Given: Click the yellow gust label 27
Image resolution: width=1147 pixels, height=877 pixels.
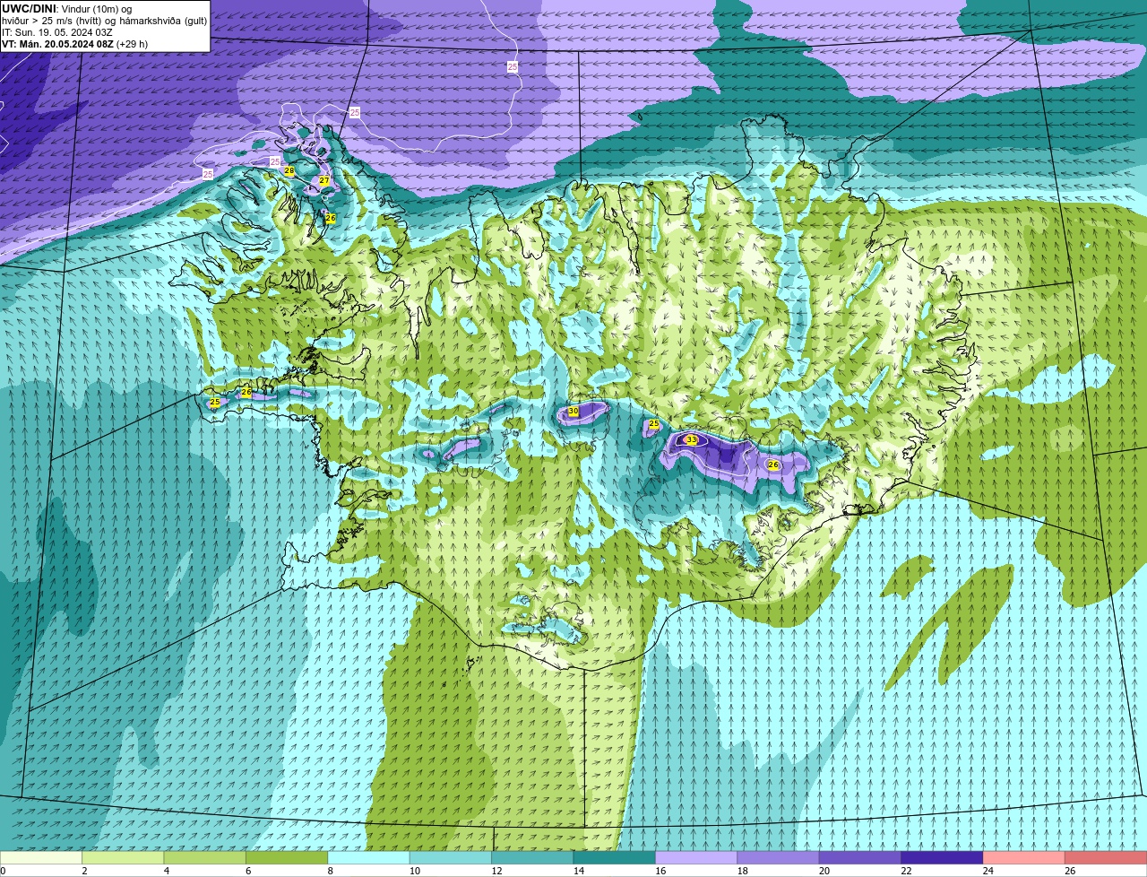Looking at the screenshot, I should coord(324,181).
